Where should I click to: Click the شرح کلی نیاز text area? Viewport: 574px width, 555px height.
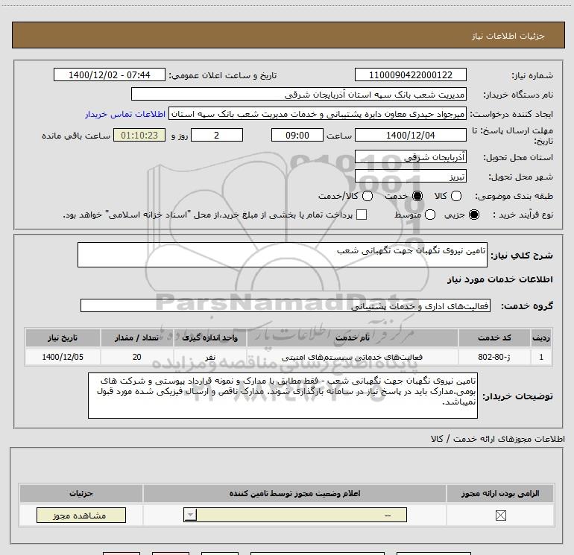click(x=283, y=255)
